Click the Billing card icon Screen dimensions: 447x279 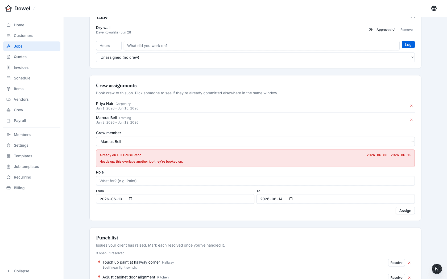click(9, 188)
